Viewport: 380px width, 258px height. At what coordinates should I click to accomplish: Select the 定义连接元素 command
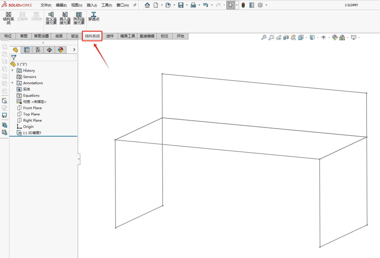click(51, 18)
